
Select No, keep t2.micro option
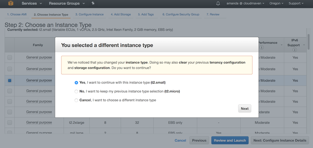pos(76,91)
